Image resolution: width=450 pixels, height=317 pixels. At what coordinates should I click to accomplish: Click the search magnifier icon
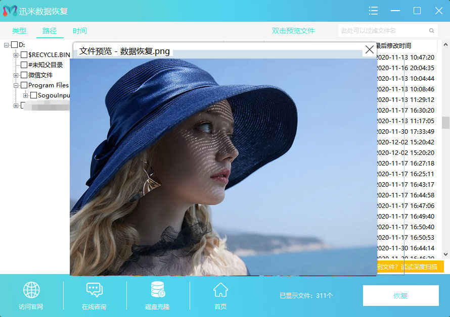(x=432, y=31)
